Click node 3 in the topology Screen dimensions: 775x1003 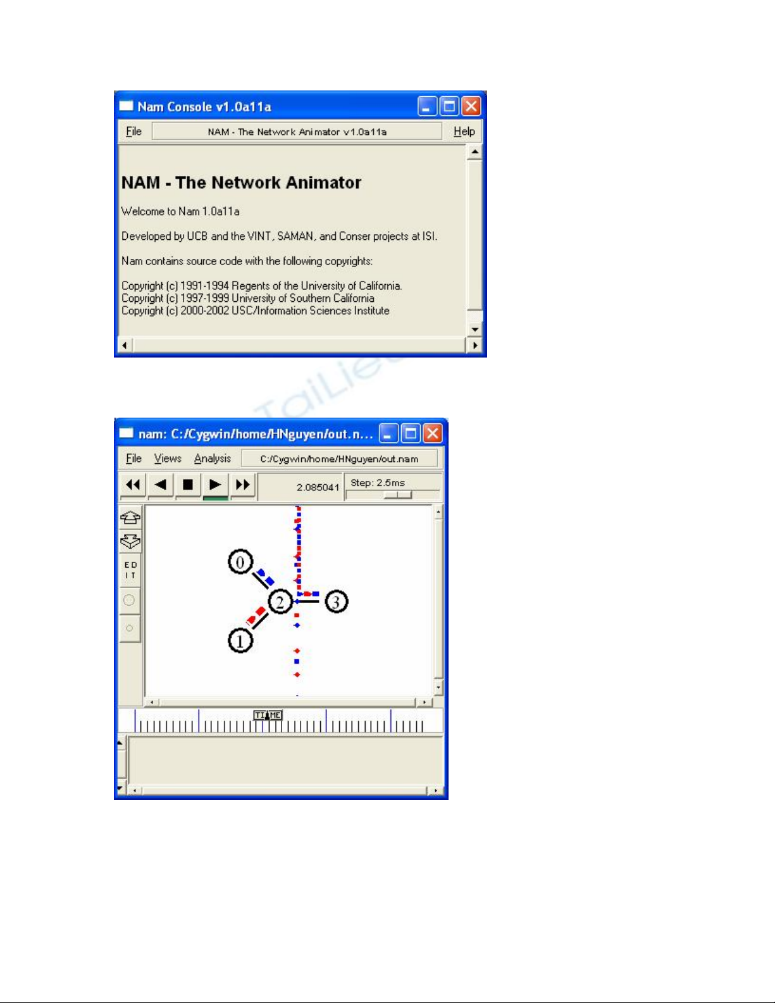[337, 601]
